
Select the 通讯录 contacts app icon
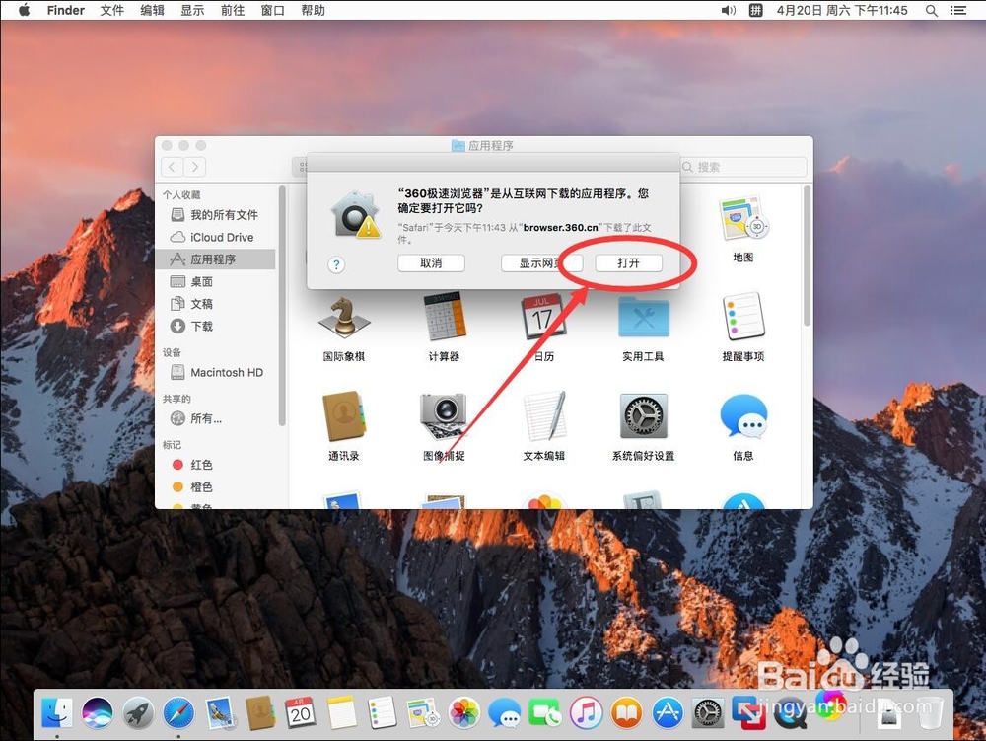pyautogui.click(x=344, y=416)
